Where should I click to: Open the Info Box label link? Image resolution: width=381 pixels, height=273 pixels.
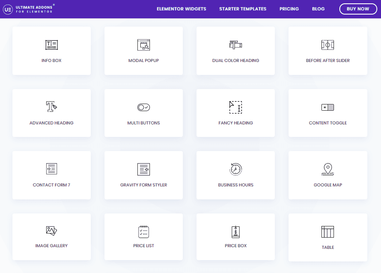(52, 60)
